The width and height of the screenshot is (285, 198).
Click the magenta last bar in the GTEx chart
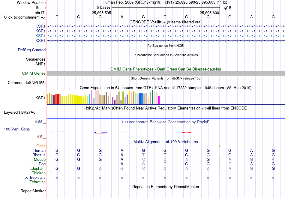coord(159,100)
